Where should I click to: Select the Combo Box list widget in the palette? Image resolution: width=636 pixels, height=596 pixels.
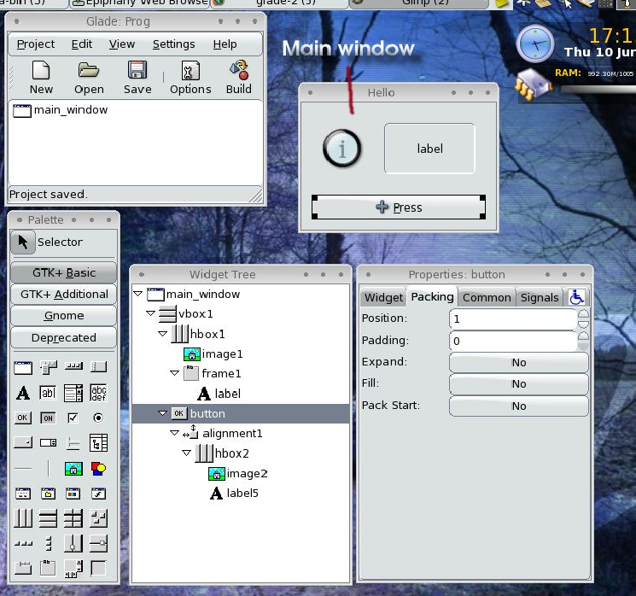[x=73, y=393]
